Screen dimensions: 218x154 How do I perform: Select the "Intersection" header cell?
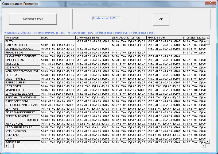(22, 38)
